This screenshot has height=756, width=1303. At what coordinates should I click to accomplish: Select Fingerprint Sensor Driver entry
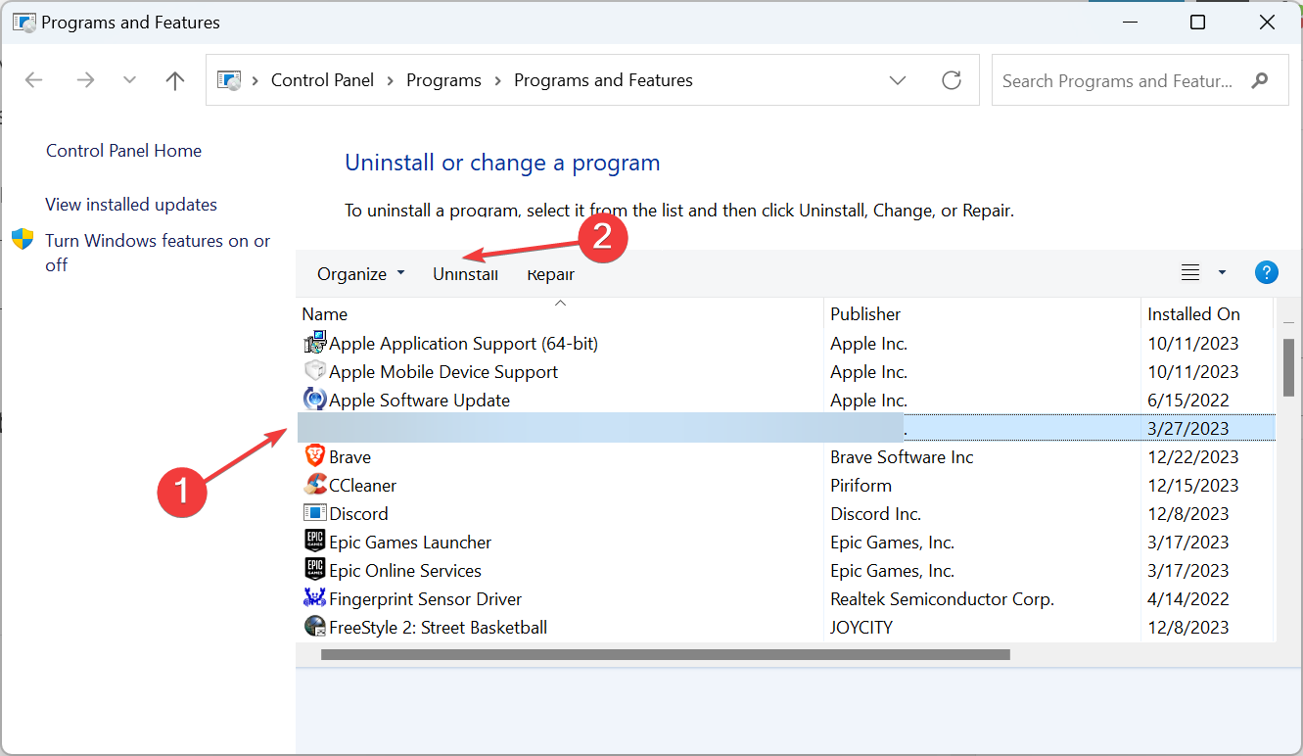425,599
